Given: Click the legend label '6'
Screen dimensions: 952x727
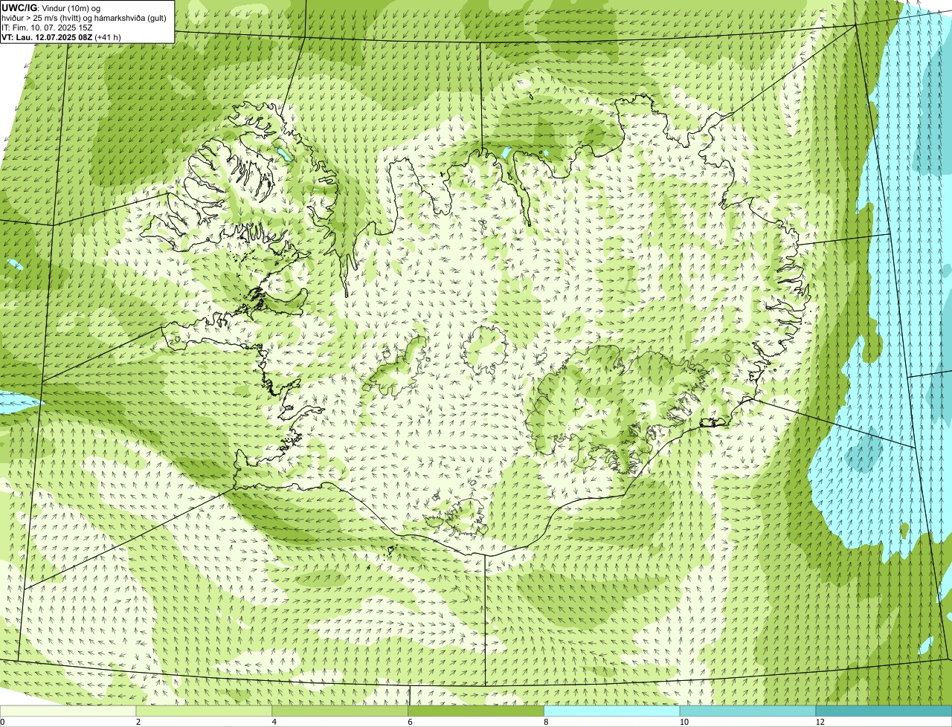Looking at the screenshot, I should coord(410,722).
